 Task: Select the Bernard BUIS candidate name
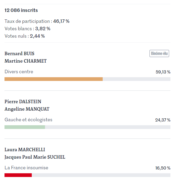click(x=19, y=54)
